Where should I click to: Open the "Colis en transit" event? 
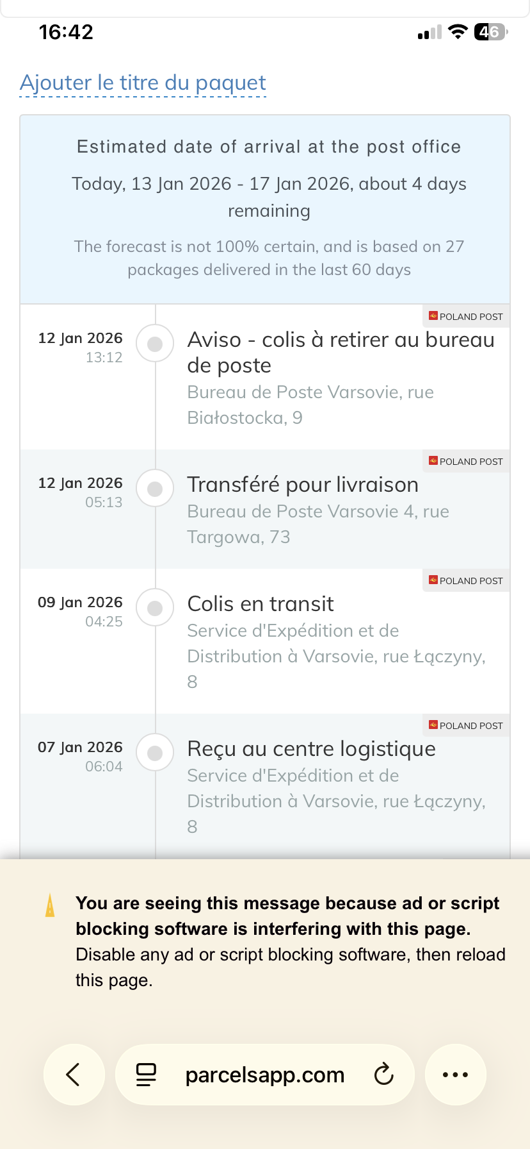click(x=261, y=604)
